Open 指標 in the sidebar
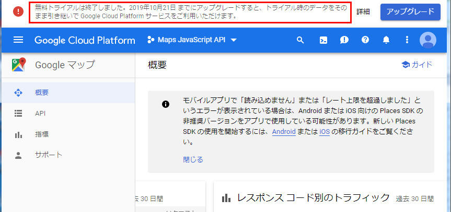 (68, 134)
